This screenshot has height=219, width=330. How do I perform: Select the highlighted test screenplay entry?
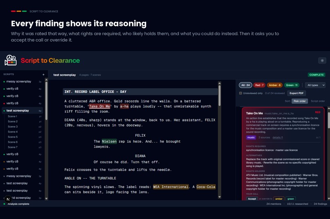[x=22, y=111]
